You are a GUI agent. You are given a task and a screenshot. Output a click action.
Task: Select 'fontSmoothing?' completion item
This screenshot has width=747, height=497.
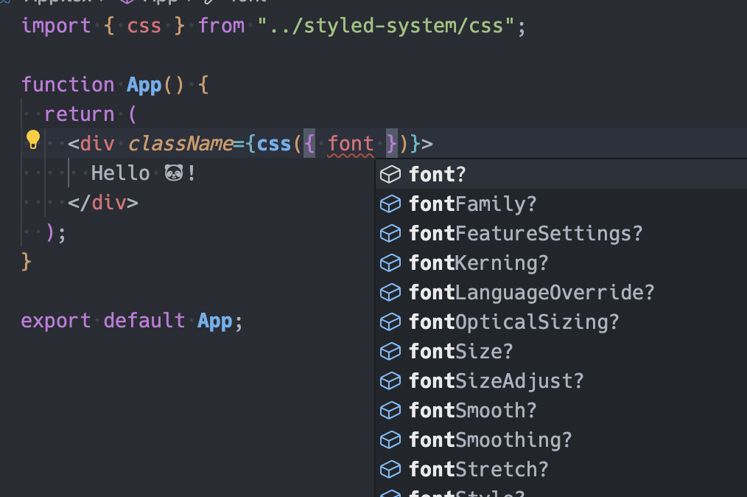[x=561, y=440]
